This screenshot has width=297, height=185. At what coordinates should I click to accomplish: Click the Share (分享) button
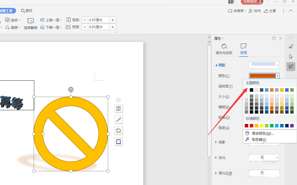coord(270,11)
